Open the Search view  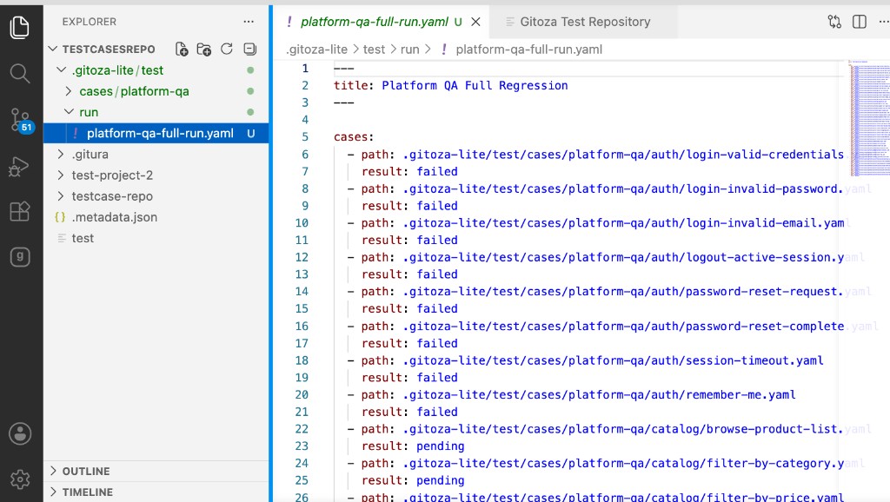(x=20, y=73)
